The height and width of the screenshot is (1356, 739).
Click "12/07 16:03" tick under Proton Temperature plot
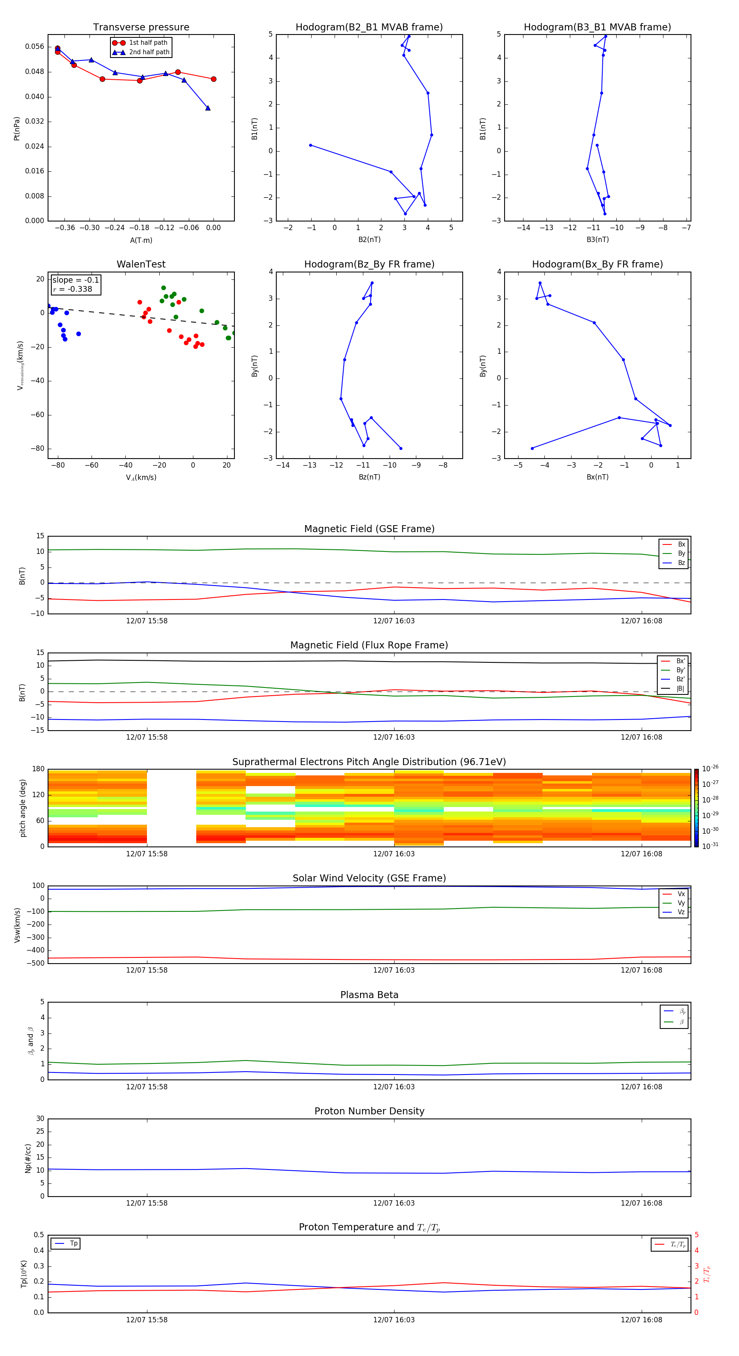394,1320
